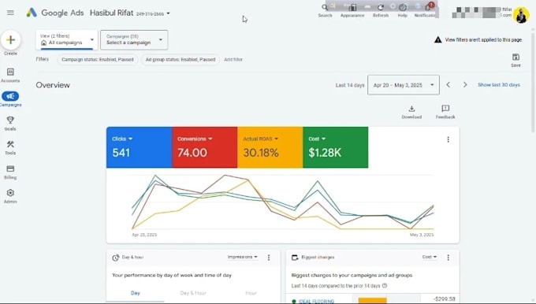
Task: Expand the account switcher dropdown arrow
Action: [x=168, y=13]
